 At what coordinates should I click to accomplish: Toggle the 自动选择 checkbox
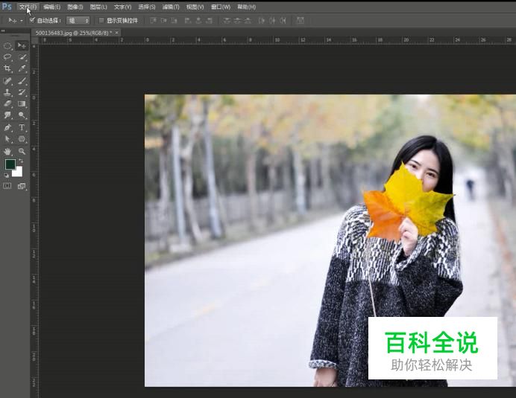[x=32, y=20]
